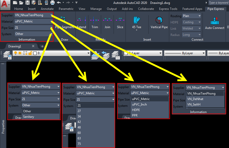Click the Properties palette vertical tab
Screen dimensions: 229x148
point(3,127)
